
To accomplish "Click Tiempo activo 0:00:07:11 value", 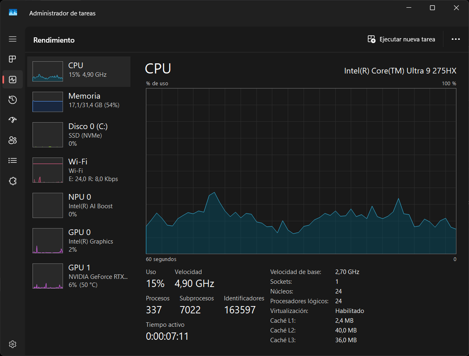I will (x=167, y=336).
